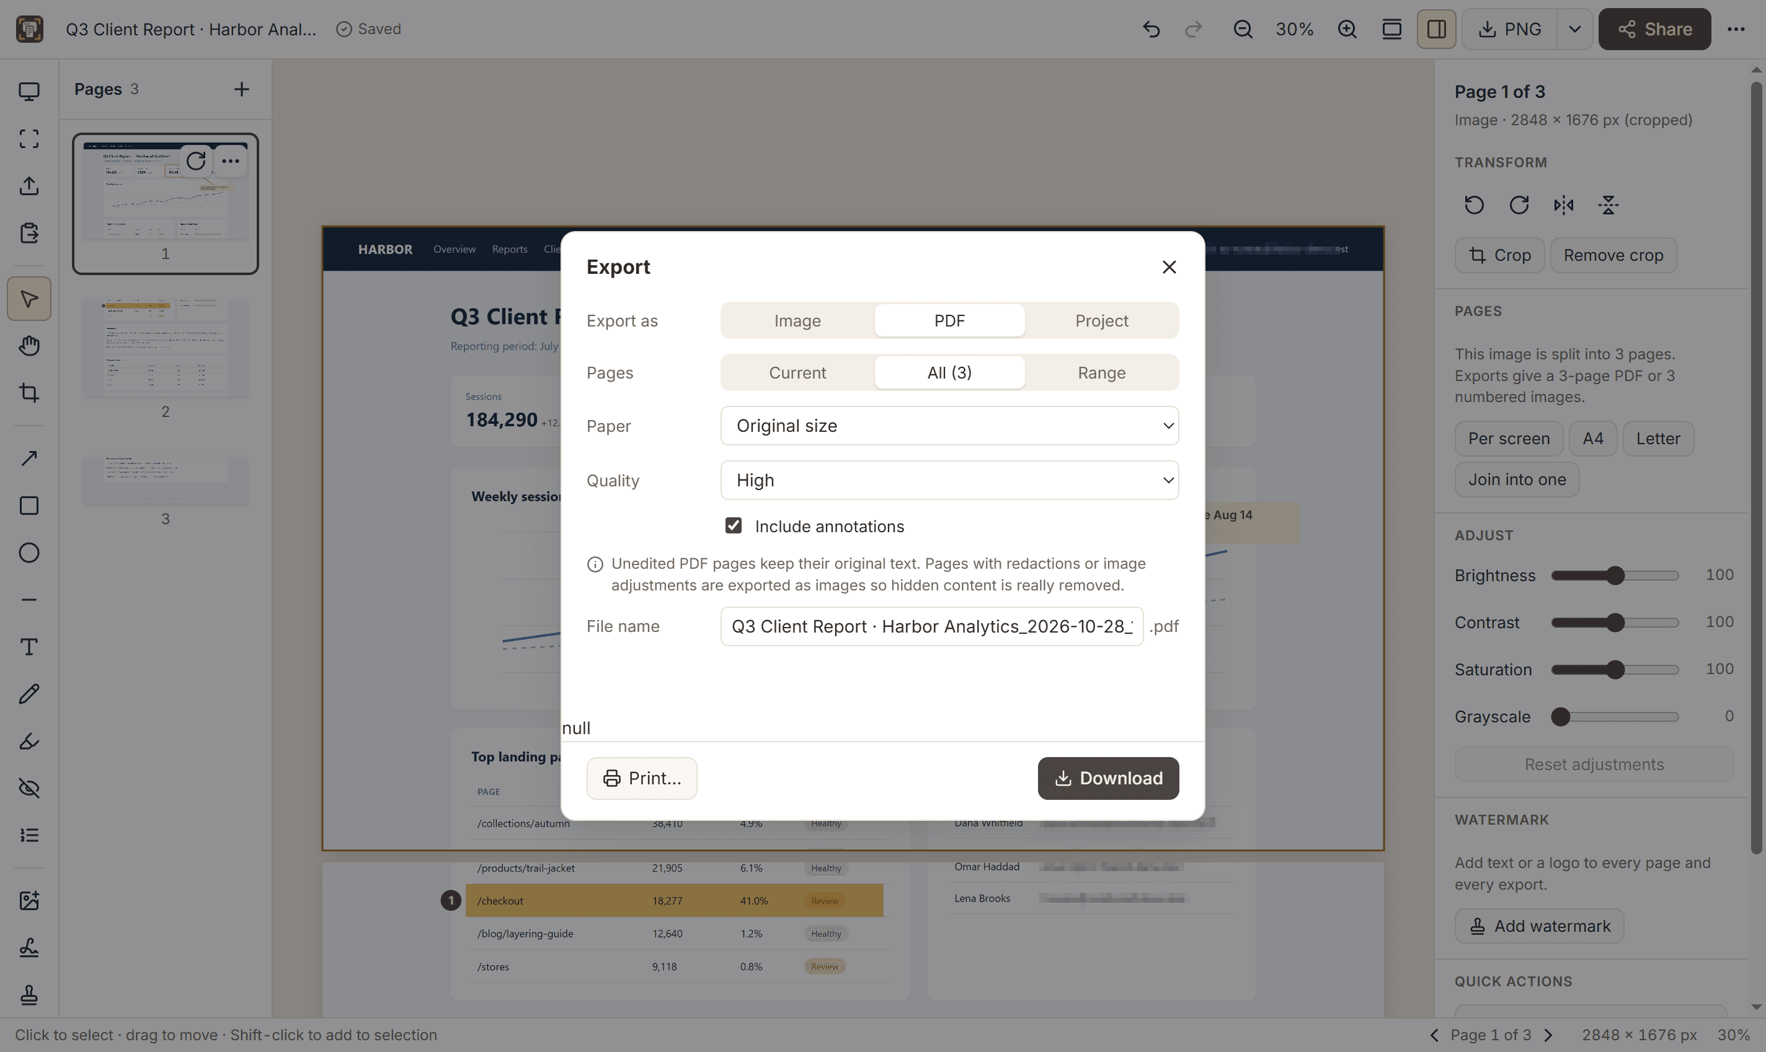
Task: Open the Paper size dropdown
Action: 949,426
